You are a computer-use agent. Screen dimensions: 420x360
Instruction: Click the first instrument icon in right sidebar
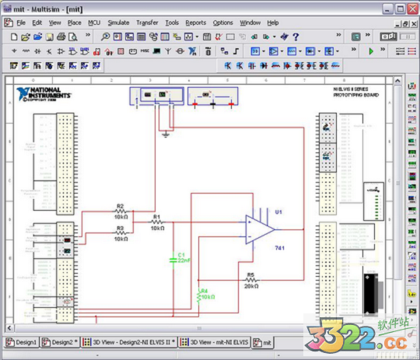point(411,86)
